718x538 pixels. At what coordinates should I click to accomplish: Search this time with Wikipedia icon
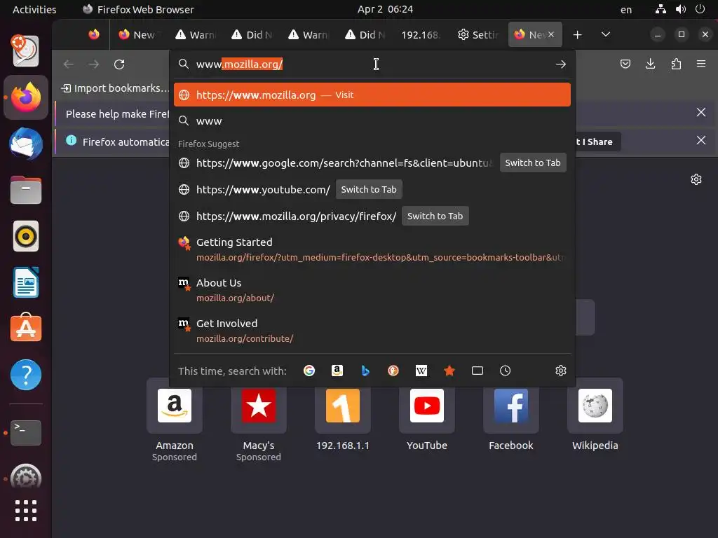pyautogui.click(x=421, y=371)
